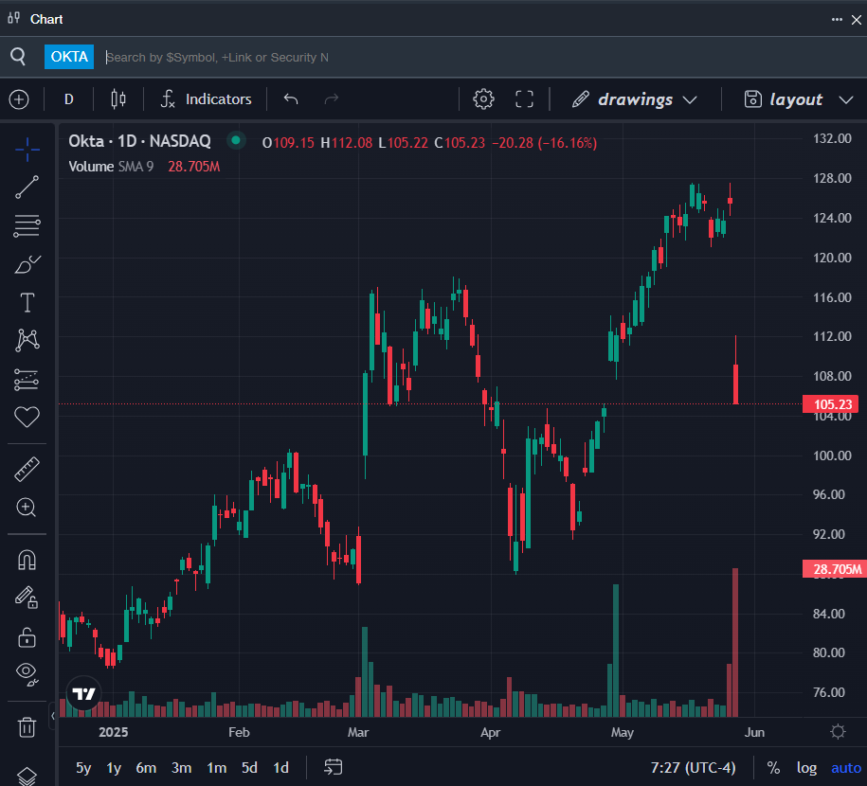Click the 28.705M volume label on scale
The width and height of the screenshot is (867, 786).
point(835,569)
